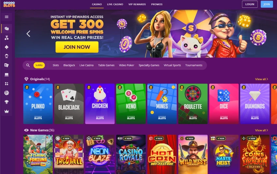
Task: Open the basketball virtual sports sidebar icon
Action: [x=7, y=93]
